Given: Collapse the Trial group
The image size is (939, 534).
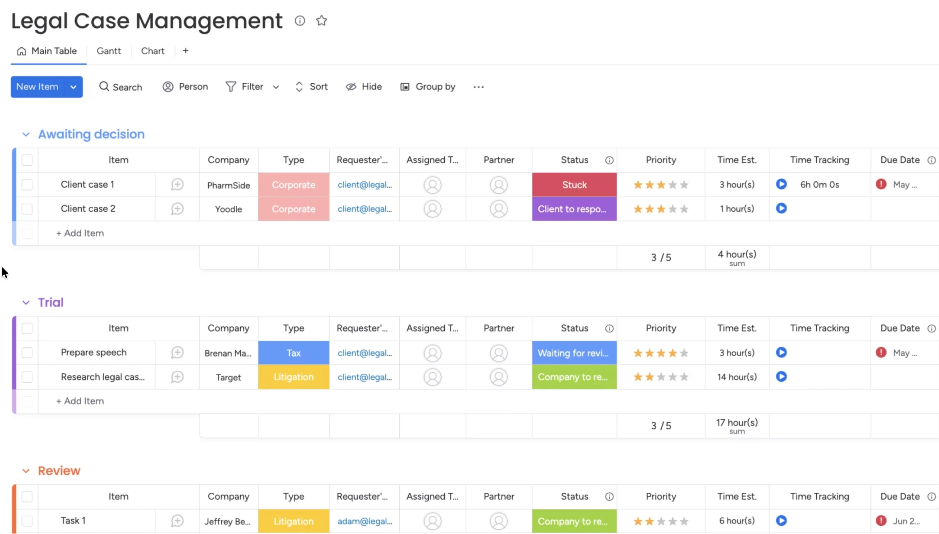Looking at the screenshot, I should [x=26, y=302].
